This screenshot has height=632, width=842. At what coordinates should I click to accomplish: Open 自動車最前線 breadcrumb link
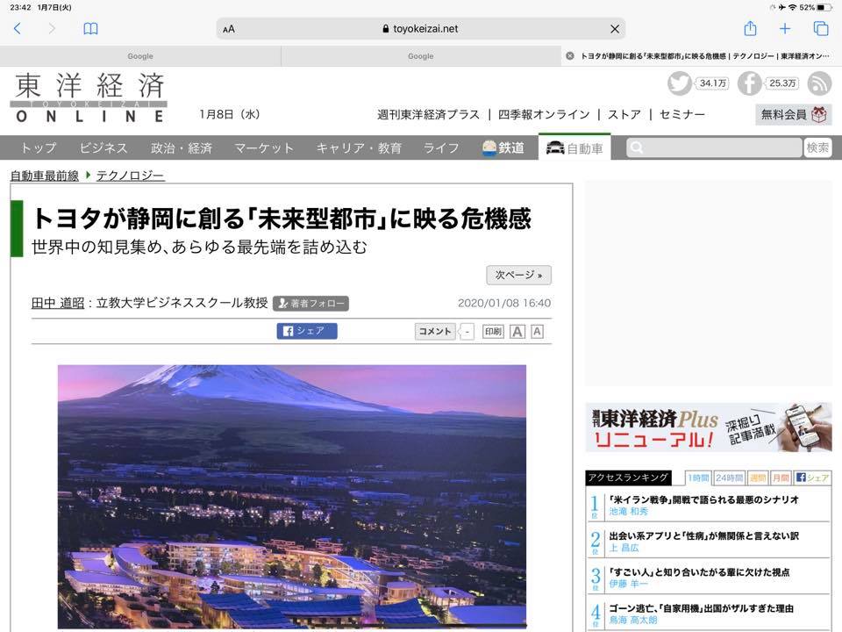[45, 176]
